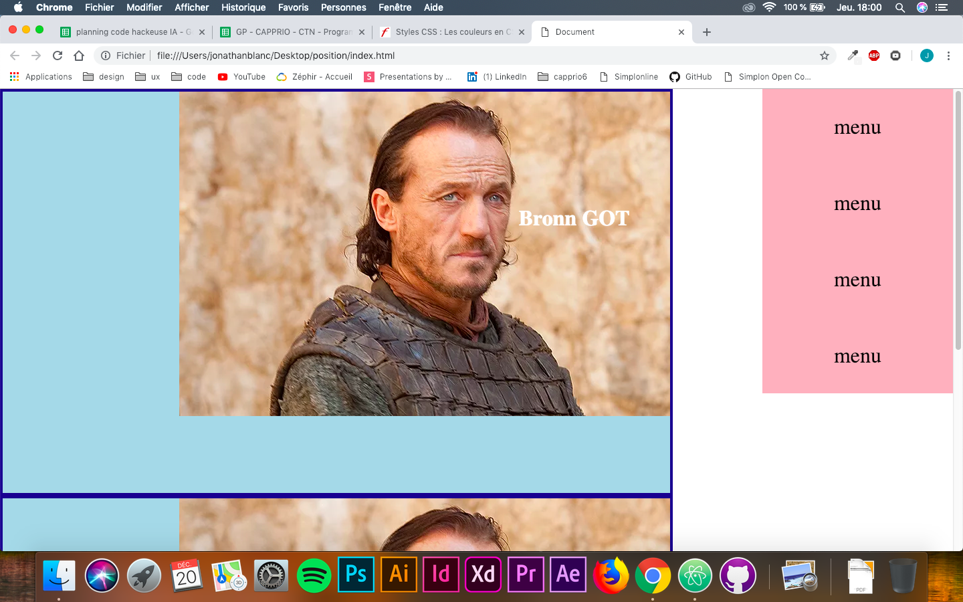The width and height of the screenshot is (963, 602).
Task: Launch Photoshop from the Dock
Action: pyautogui.click(x=356, y=575)
